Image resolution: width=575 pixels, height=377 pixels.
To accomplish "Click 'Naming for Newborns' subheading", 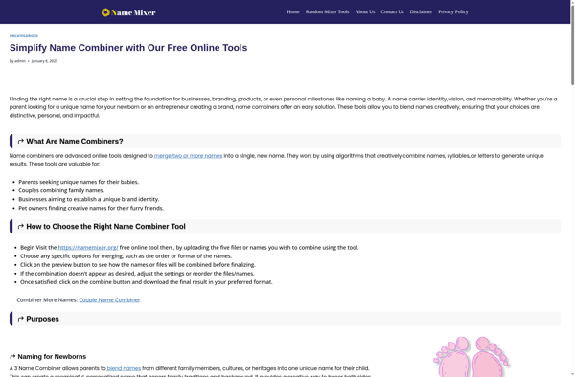I will click(x=52, y=357).
